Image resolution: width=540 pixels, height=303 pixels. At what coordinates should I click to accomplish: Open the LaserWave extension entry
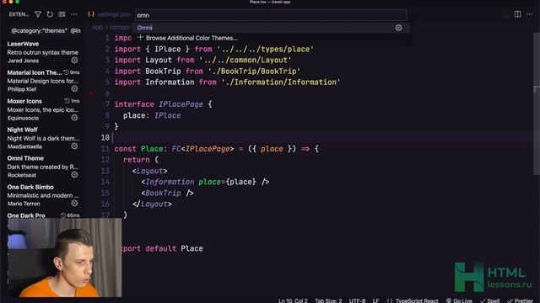click(43, 52)
